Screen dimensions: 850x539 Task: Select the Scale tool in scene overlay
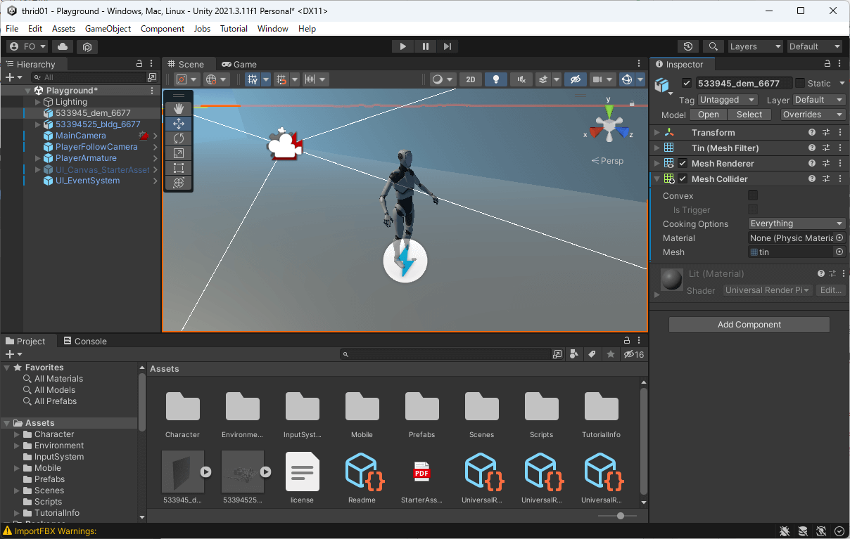179,152
